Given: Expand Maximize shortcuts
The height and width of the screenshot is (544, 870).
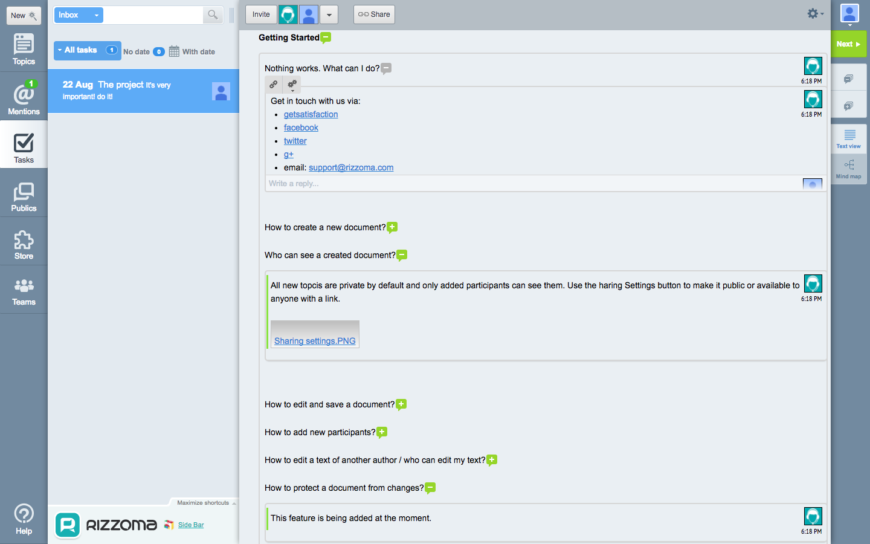Looking at the screenshot, I should 207,503.
